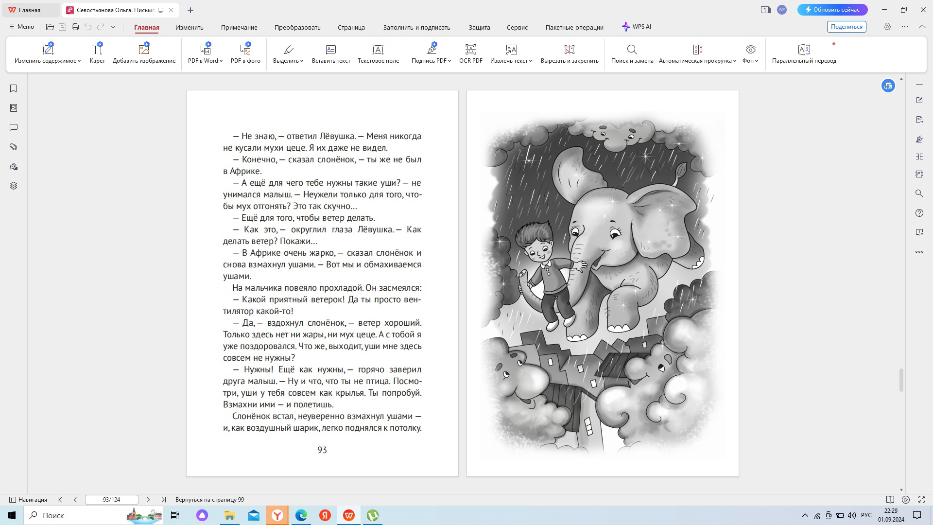This screenshot has width=933, height=525.
Task: Select the Text field tool
Action: click(378, 53)
